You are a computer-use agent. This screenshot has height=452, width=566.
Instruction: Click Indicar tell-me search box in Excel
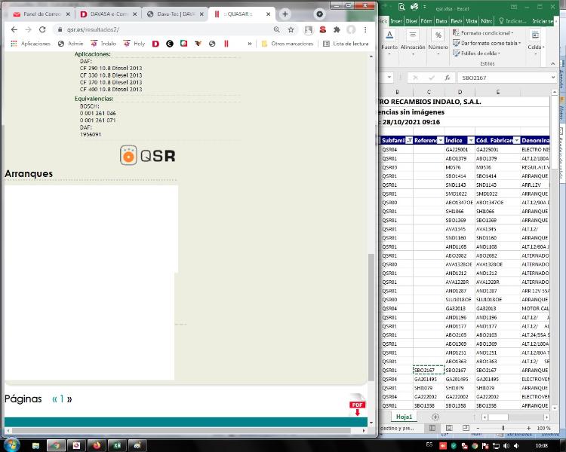(x=512, y=21)
